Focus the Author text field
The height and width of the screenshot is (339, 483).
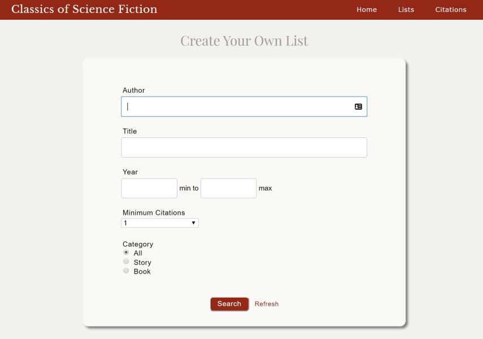(237, 106)
